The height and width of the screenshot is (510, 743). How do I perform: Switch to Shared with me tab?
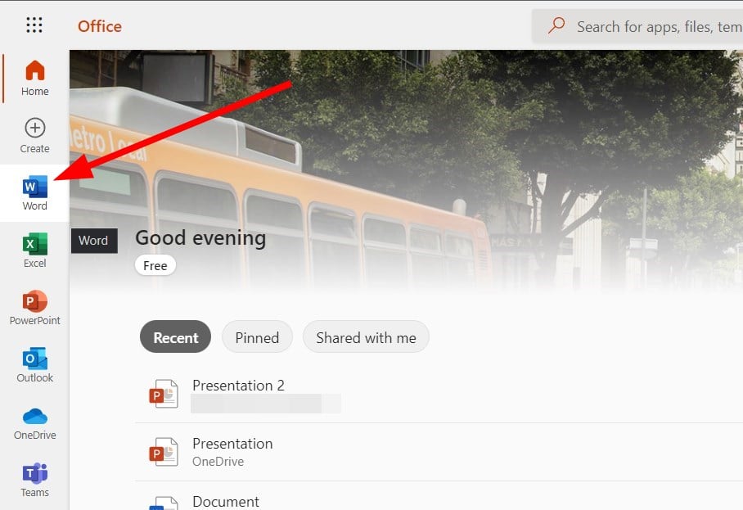click(366, 337)
